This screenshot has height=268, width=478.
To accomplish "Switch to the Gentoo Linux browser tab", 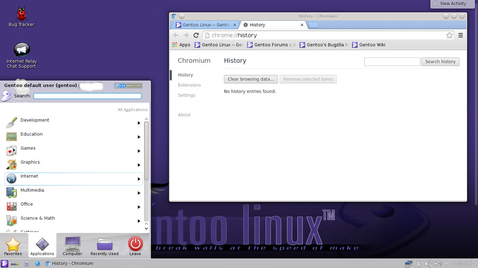I will 205,25.
